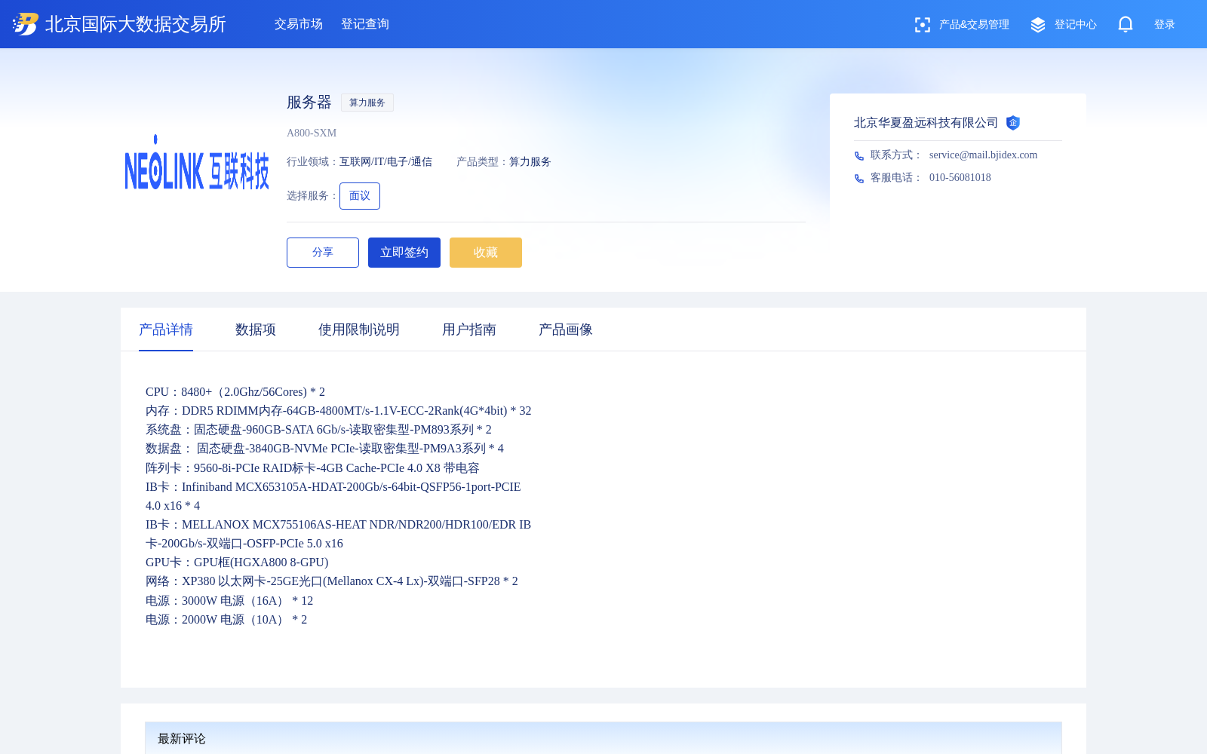Switch to the 数据项 tab

pos(256,329)
